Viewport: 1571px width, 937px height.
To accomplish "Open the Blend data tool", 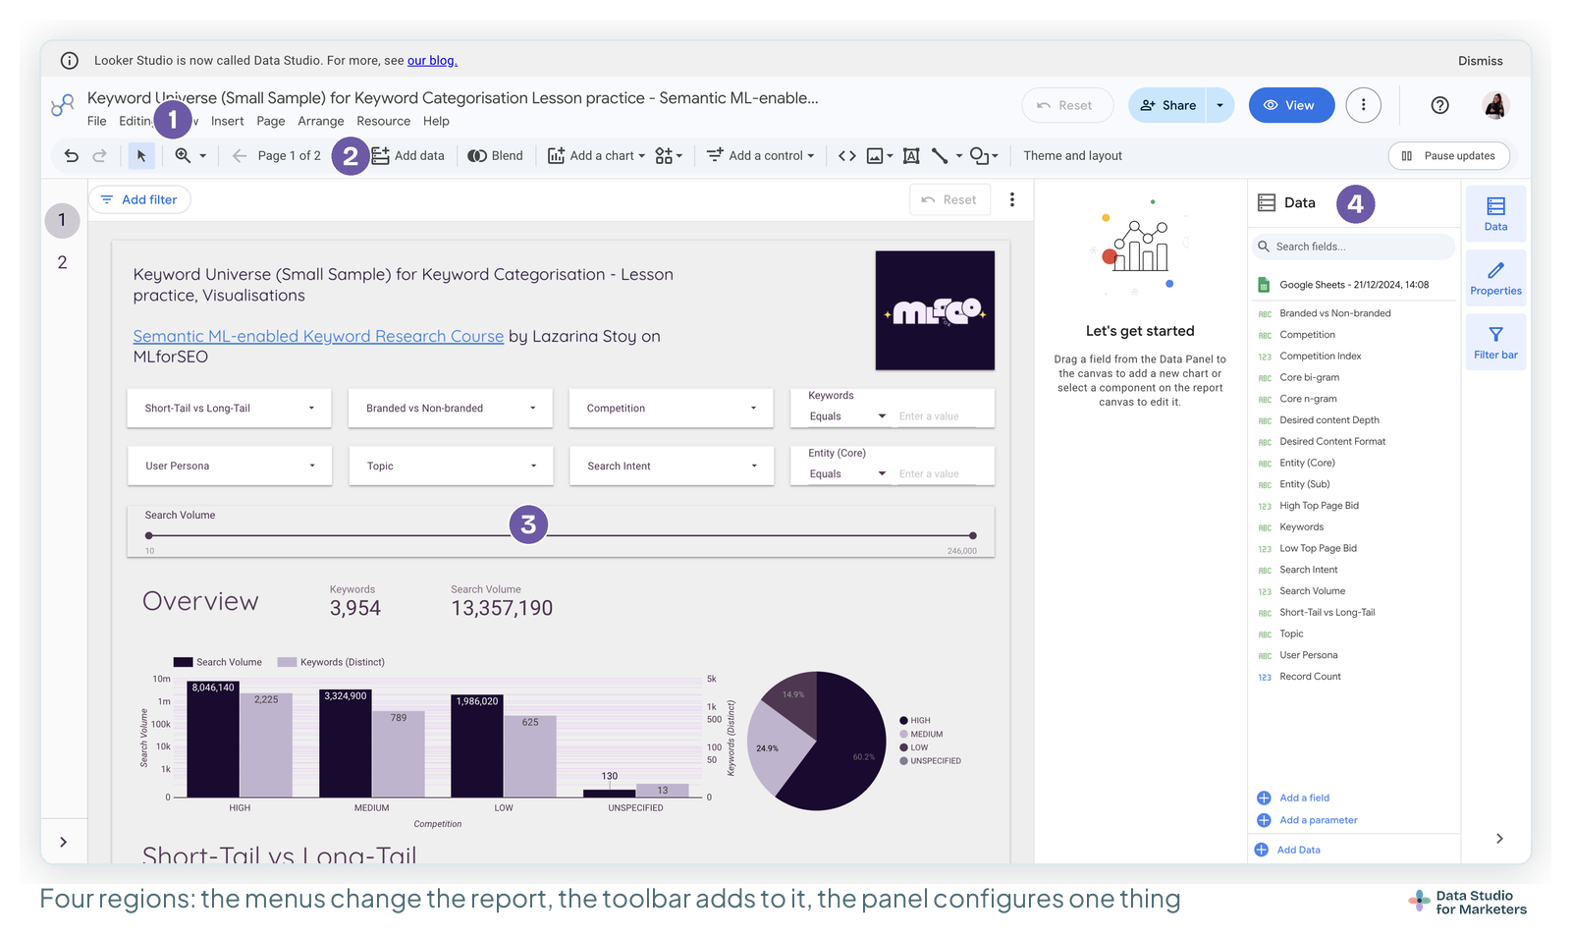I will pos(495,155).
